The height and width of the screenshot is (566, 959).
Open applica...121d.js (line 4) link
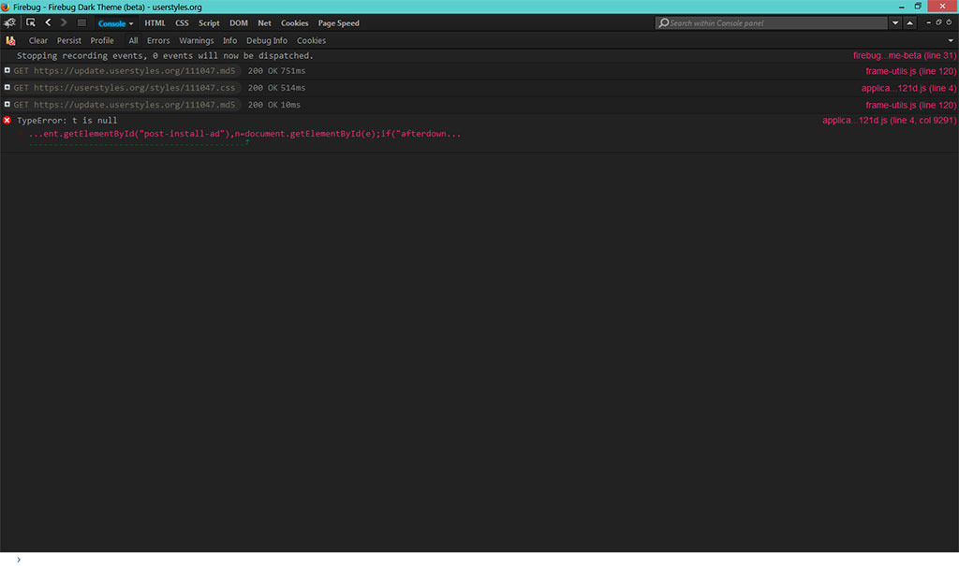908,88
